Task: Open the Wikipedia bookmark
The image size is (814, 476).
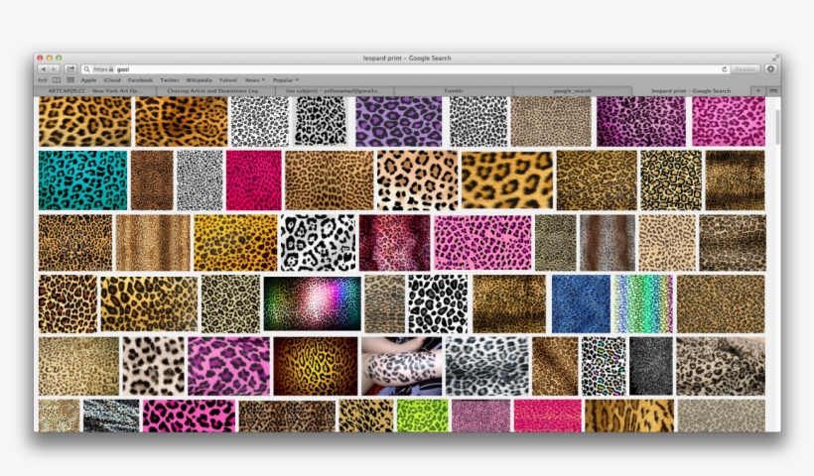Action: click(x=199, y=80)
